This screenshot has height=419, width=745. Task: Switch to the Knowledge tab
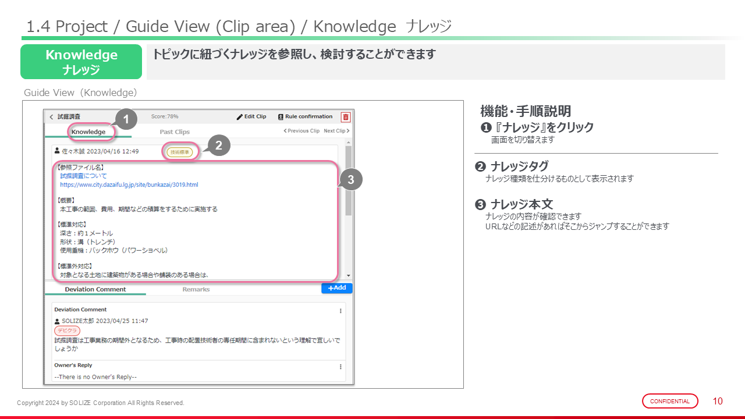click(x=88, y=132)
